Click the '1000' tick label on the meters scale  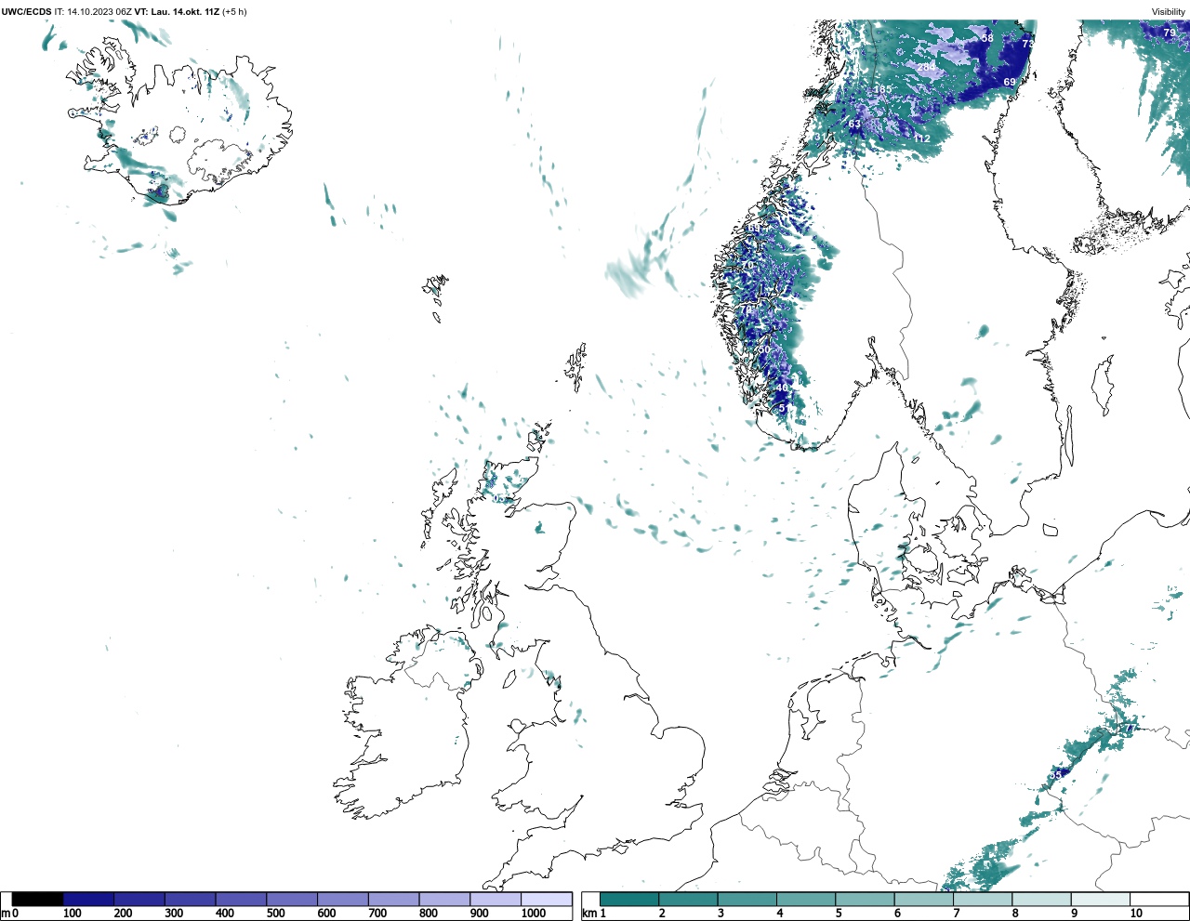(x=534, y=914)
